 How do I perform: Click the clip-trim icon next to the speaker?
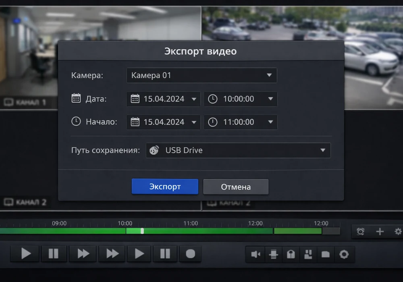click(x=273, y=254)
